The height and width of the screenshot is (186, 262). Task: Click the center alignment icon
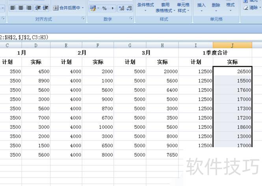[20, 8]
